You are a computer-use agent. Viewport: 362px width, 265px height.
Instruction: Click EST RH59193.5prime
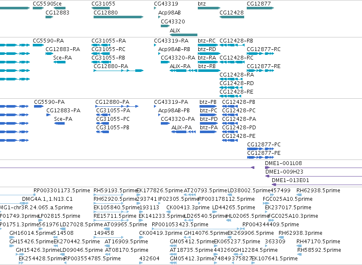(115, 191)
